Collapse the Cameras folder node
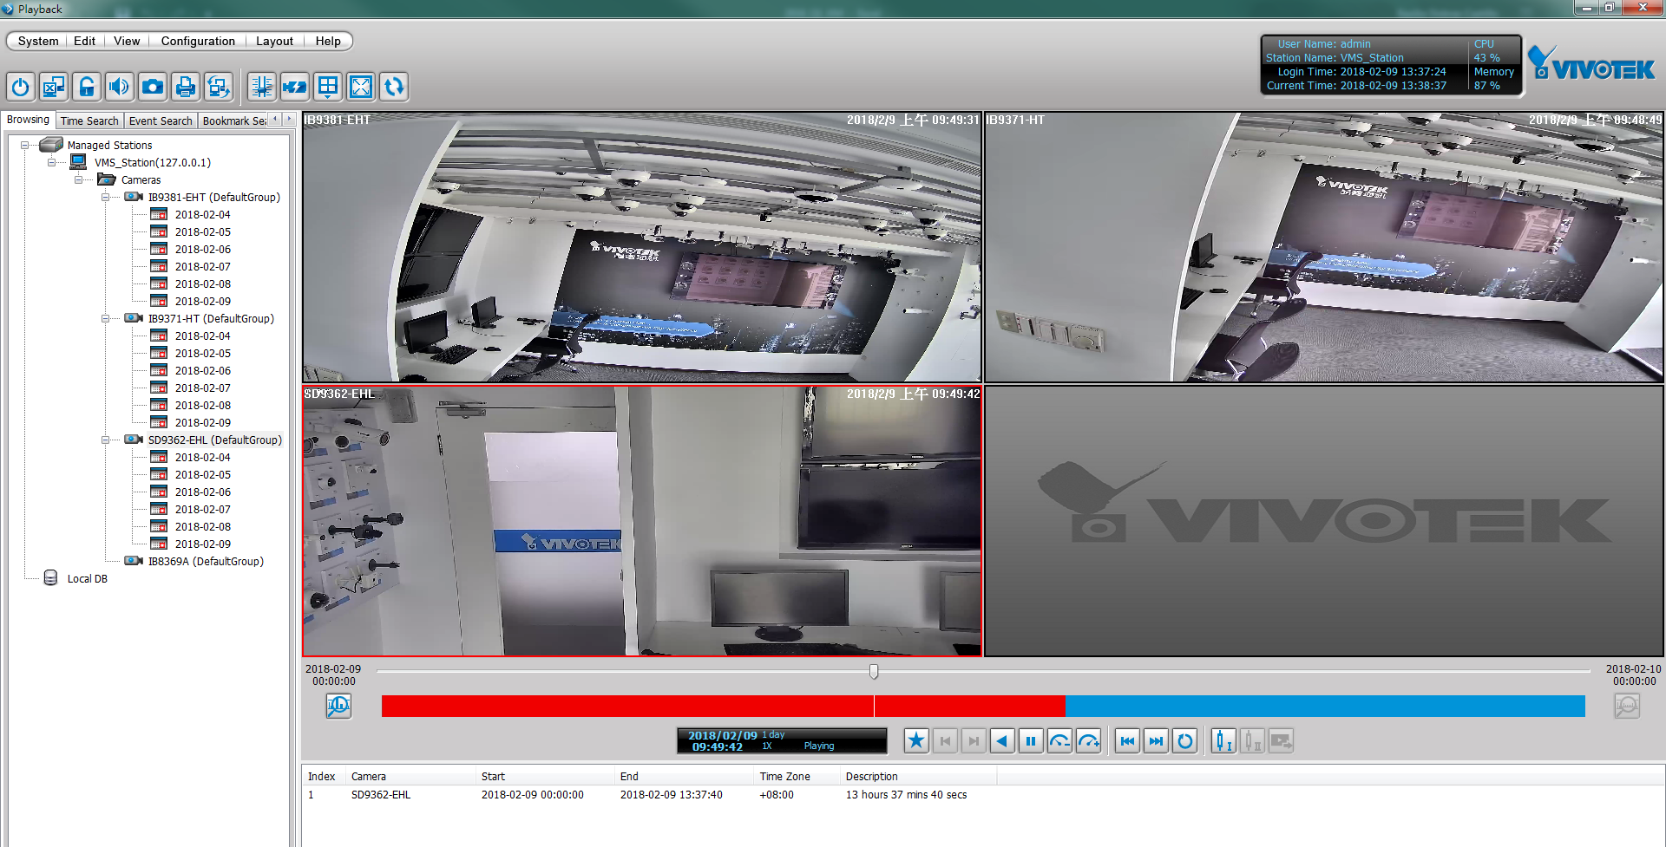The height and width of the screenshot is (847, 1666). click(x=78, y=179)
